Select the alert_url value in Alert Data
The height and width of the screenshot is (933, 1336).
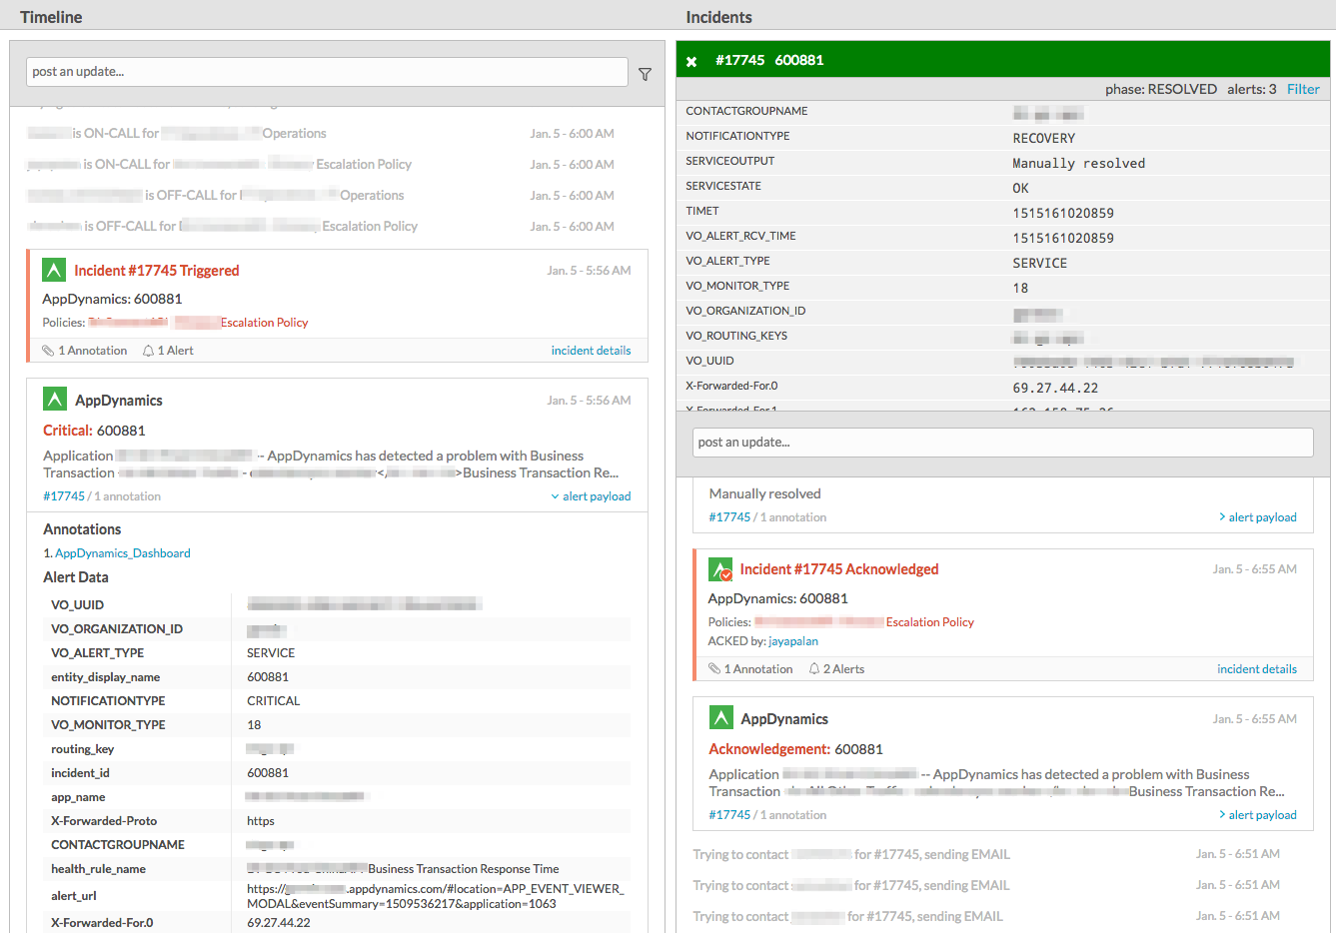pos(436,896)
